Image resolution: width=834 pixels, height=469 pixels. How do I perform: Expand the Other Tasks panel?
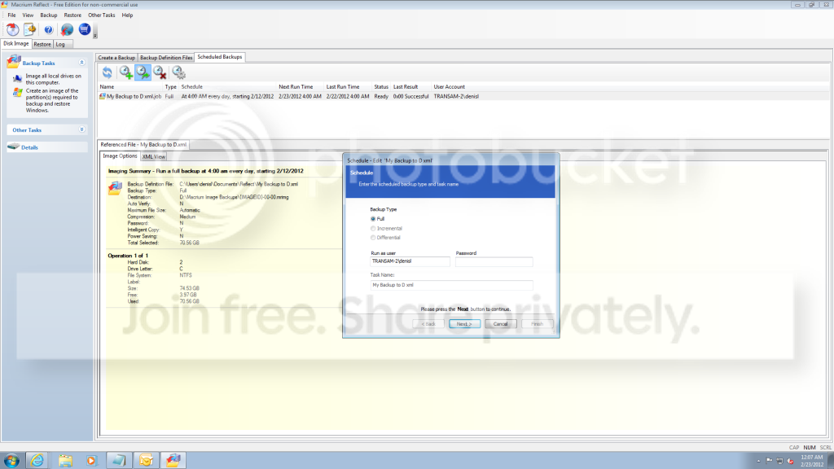(x=82, y=129)
